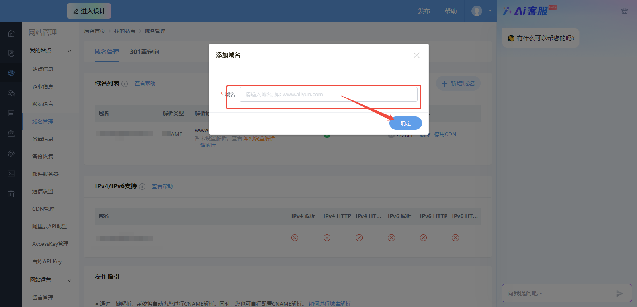Open 阿里云API配置 in sidebar
The width and height of the screenshot is (637, 307).
point(49,226)
